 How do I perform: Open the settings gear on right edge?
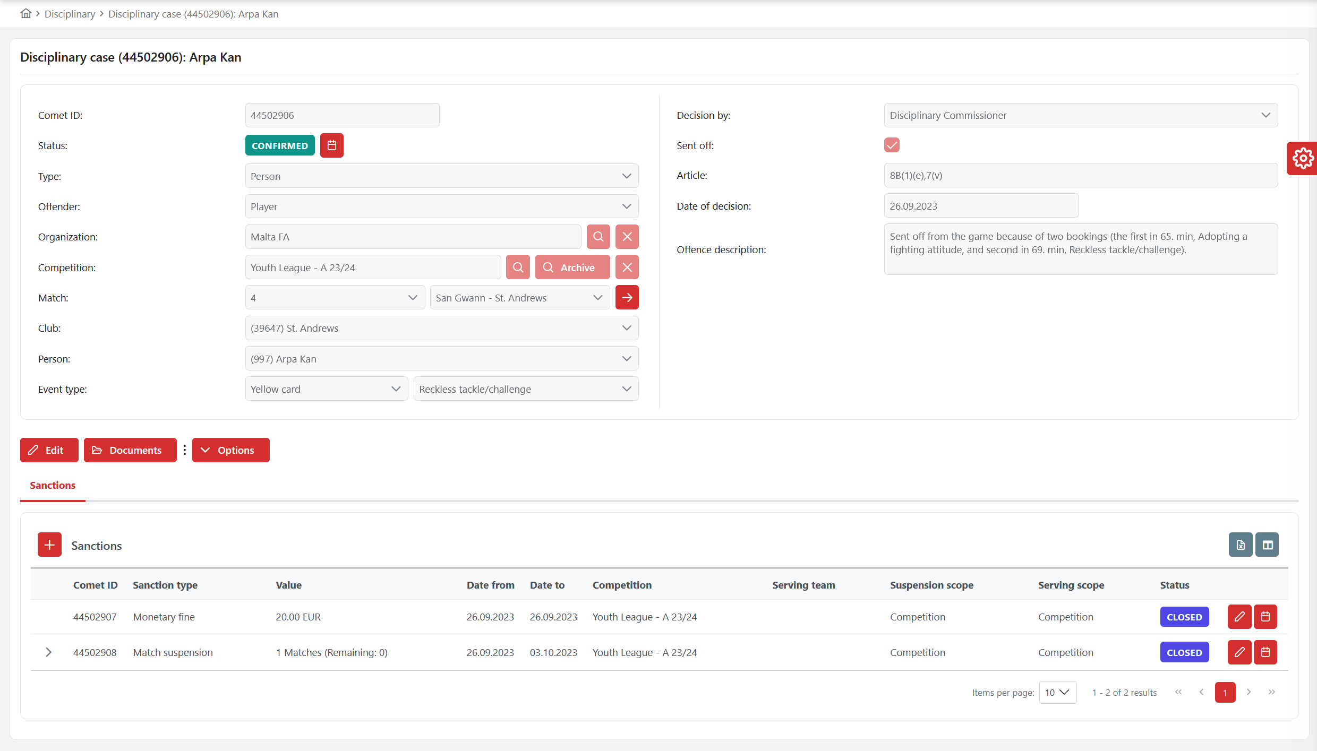click(x=1303, y=158)
